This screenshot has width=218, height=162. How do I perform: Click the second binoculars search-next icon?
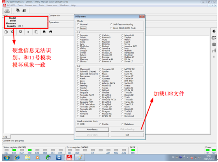[x=51, y=32]
